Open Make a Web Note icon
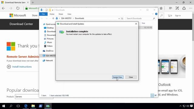This screenshot has height=109, width=194. [177, 8]
